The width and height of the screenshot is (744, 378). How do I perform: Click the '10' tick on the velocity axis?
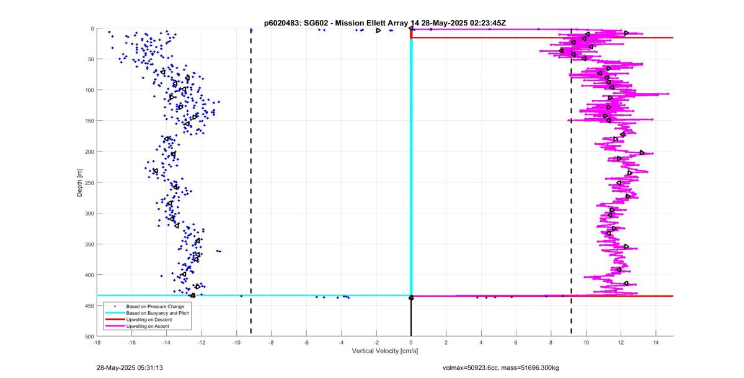click(x=586, y=341)
